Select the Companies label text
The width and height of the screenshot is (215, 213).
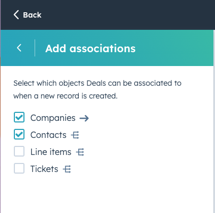(53, 118)
